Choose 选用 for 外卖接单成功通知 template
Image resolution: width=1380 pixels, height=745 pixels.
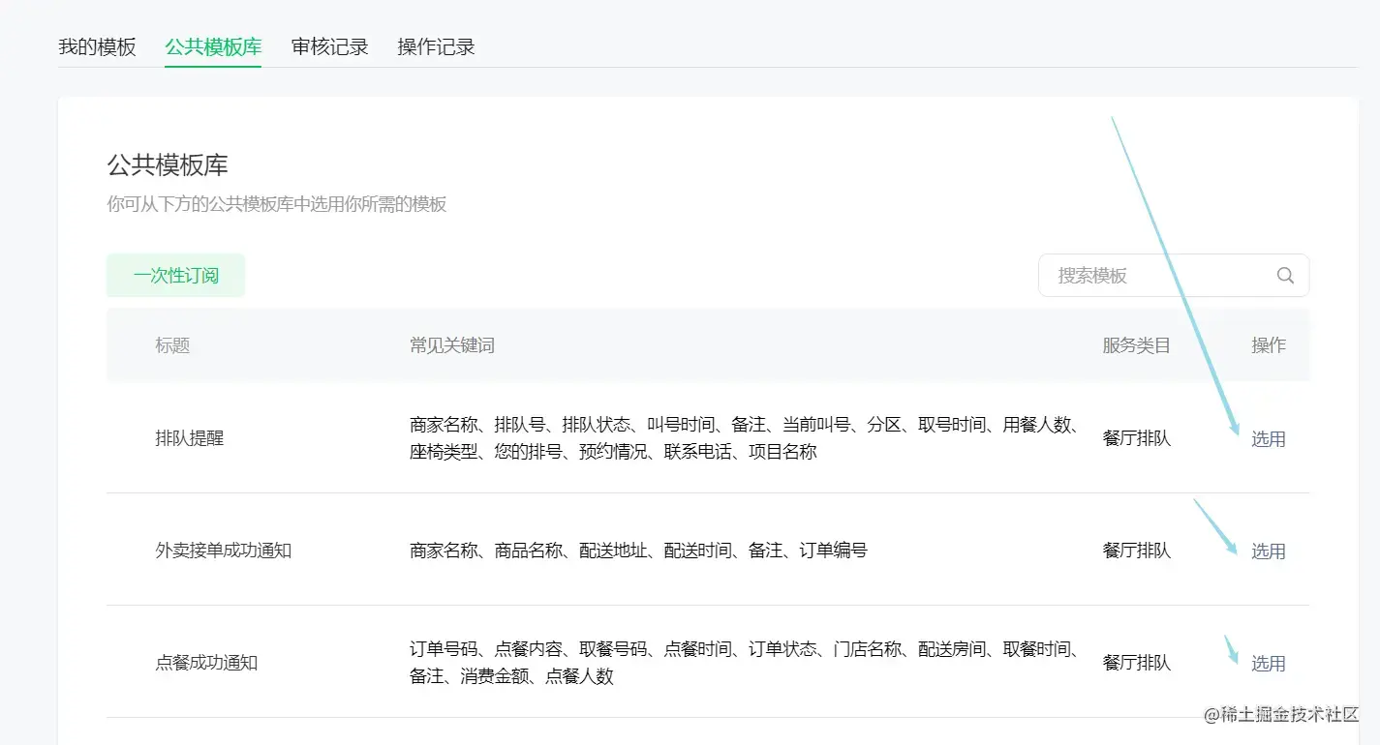pyautogui.click(x=1268, y=551)
